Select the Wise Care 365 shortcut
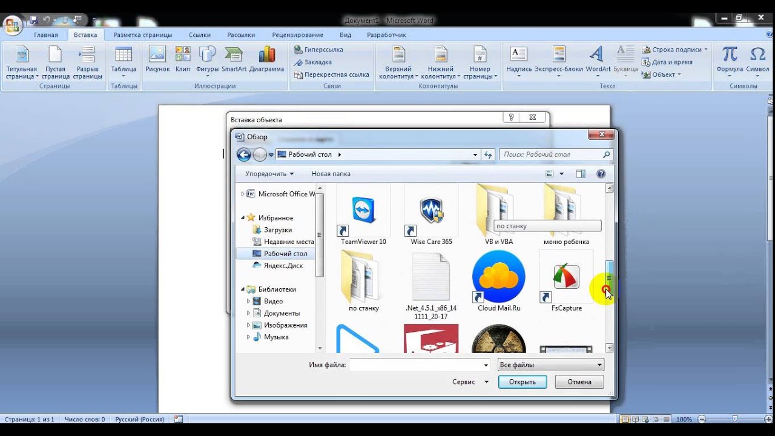The height and width of the screenshot is (436, 775). tap(431, 214)
